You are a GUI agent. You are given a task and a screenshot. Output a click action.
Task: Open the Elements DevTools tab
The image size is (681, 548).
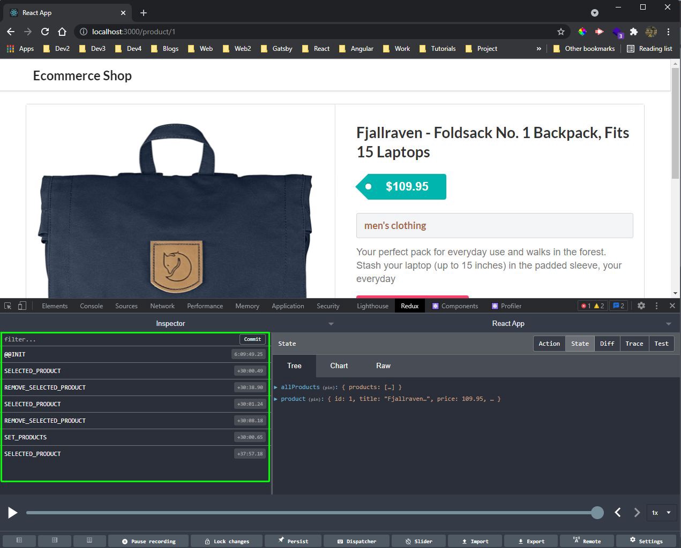point(55,306)
